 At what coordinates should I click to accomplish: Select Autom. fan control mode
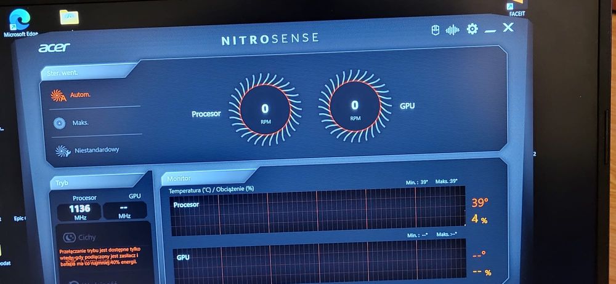pyautogui.click(x=80, y=95)
